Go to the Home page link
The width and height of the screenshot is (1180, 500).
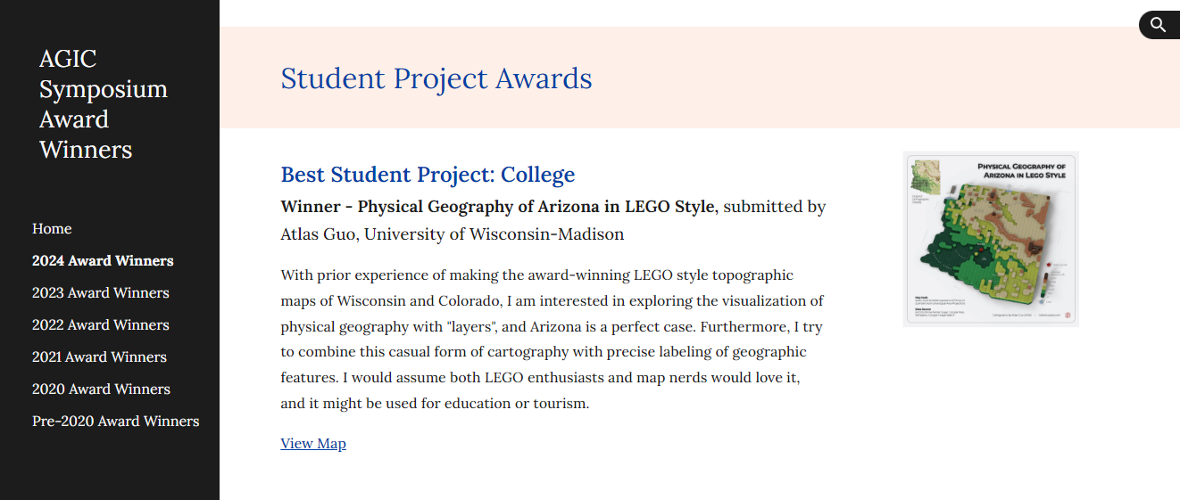click(x=52, y=229)
